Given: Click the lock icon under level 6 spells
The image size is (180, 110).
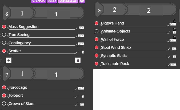Looking at the screenshot, I should coord(78,60).
